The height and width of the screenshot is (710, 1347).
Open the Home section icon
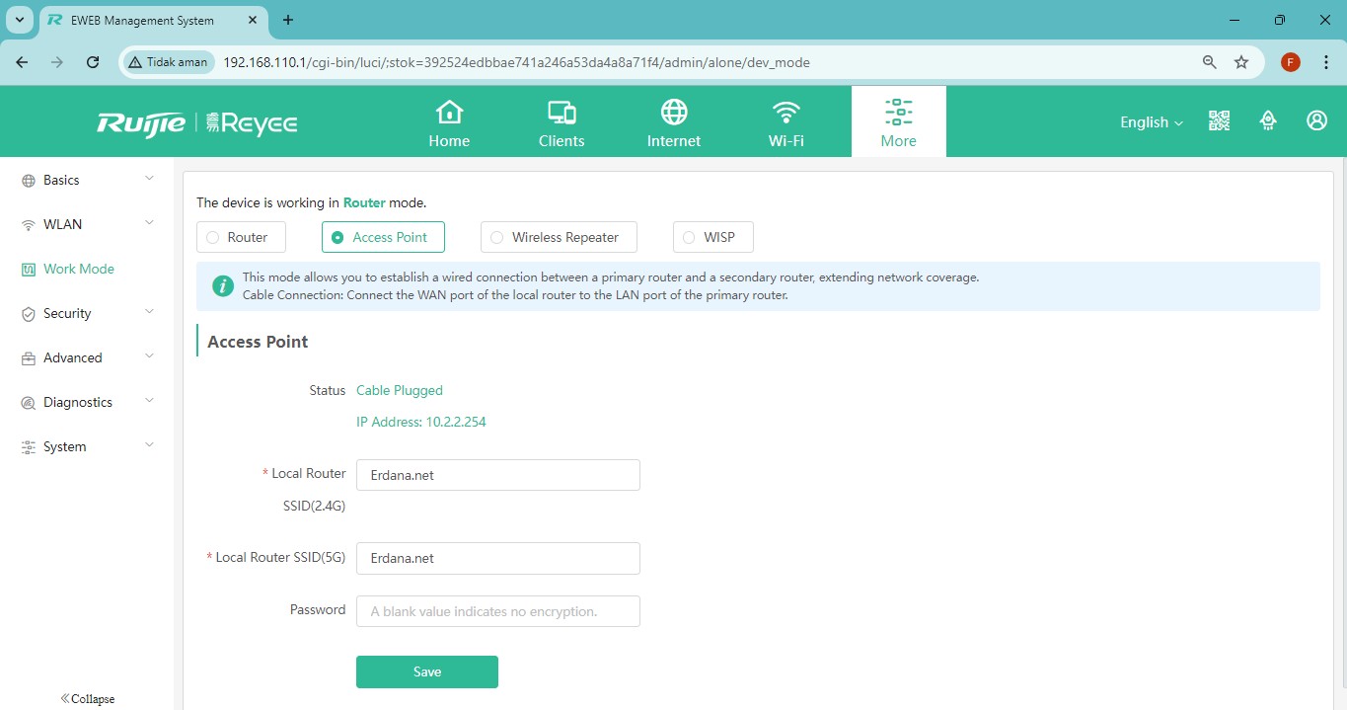coord(449,113)
